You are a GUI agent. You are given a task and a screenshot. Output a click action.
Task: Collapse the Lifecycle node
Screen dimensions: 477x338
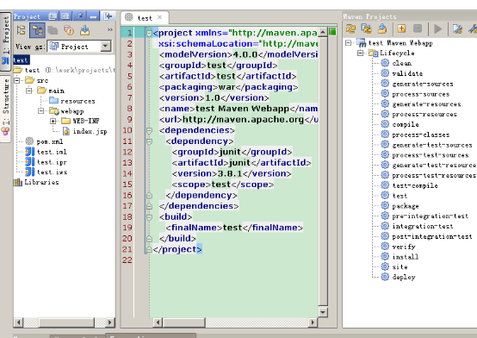(x=361, y=53)
